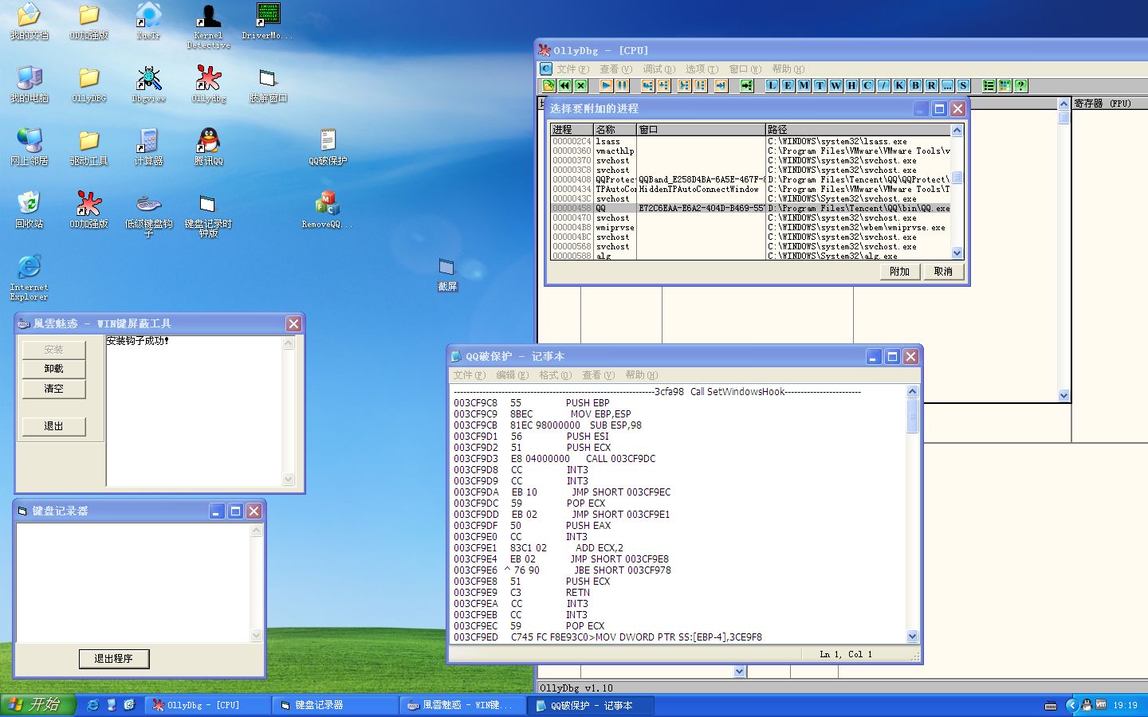Screen dimensions: 1148x717
Task: Click the 清空 clear button
Action: coord(53,389)
